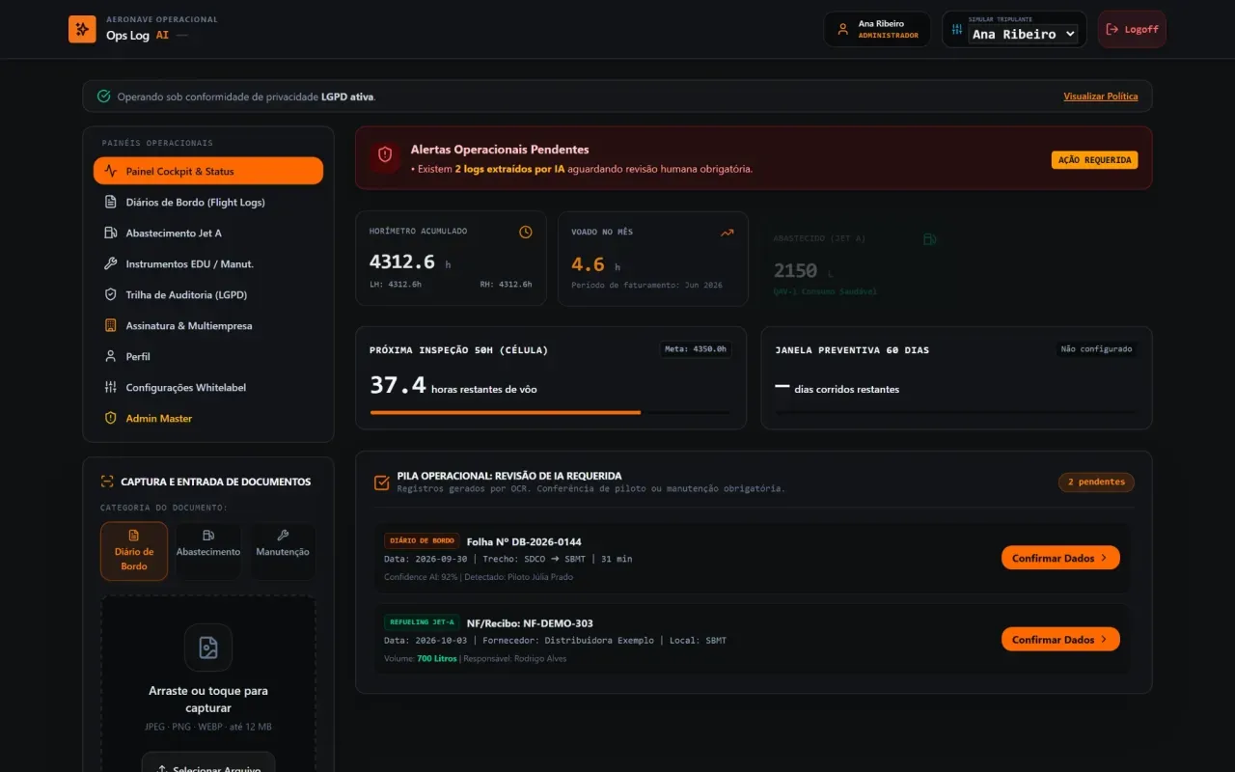Click the fuel pump icon in Abastecido card
The height and width of the screenshot is (772, 1235).
point(929,238)
